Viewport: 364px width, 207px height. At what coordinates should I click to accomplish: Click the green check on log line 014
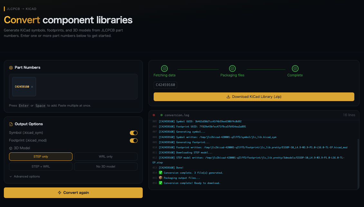160,173
